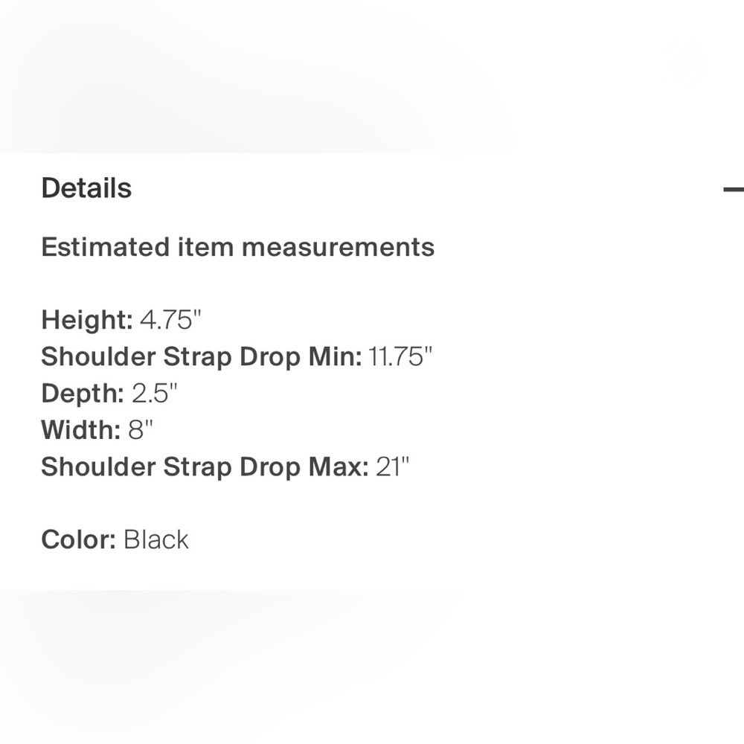Screen dimensions: 744x744
Task: Select the Black color value
Action: pos(156,540)
